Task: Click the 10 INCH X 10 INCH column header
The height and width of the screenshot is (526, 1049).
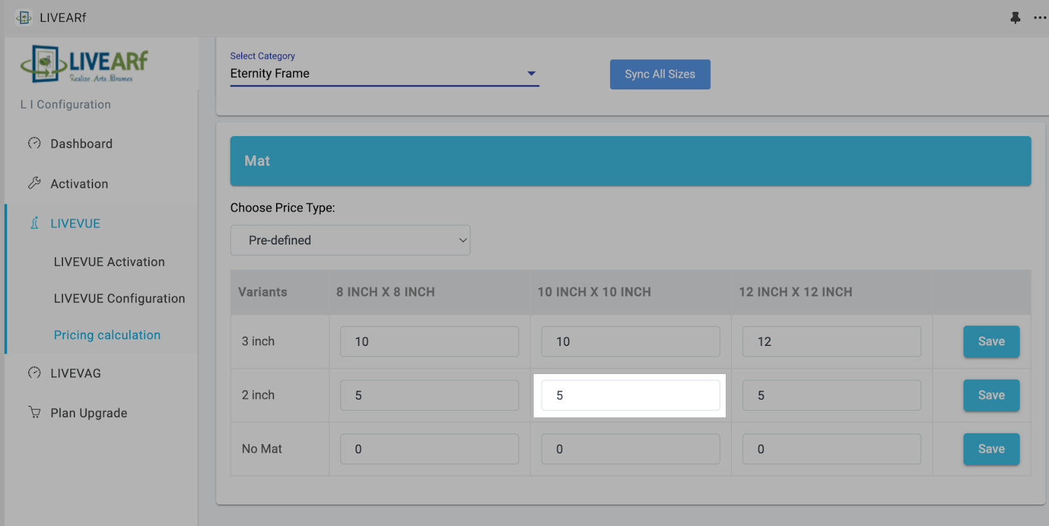Action: point(594,292)
